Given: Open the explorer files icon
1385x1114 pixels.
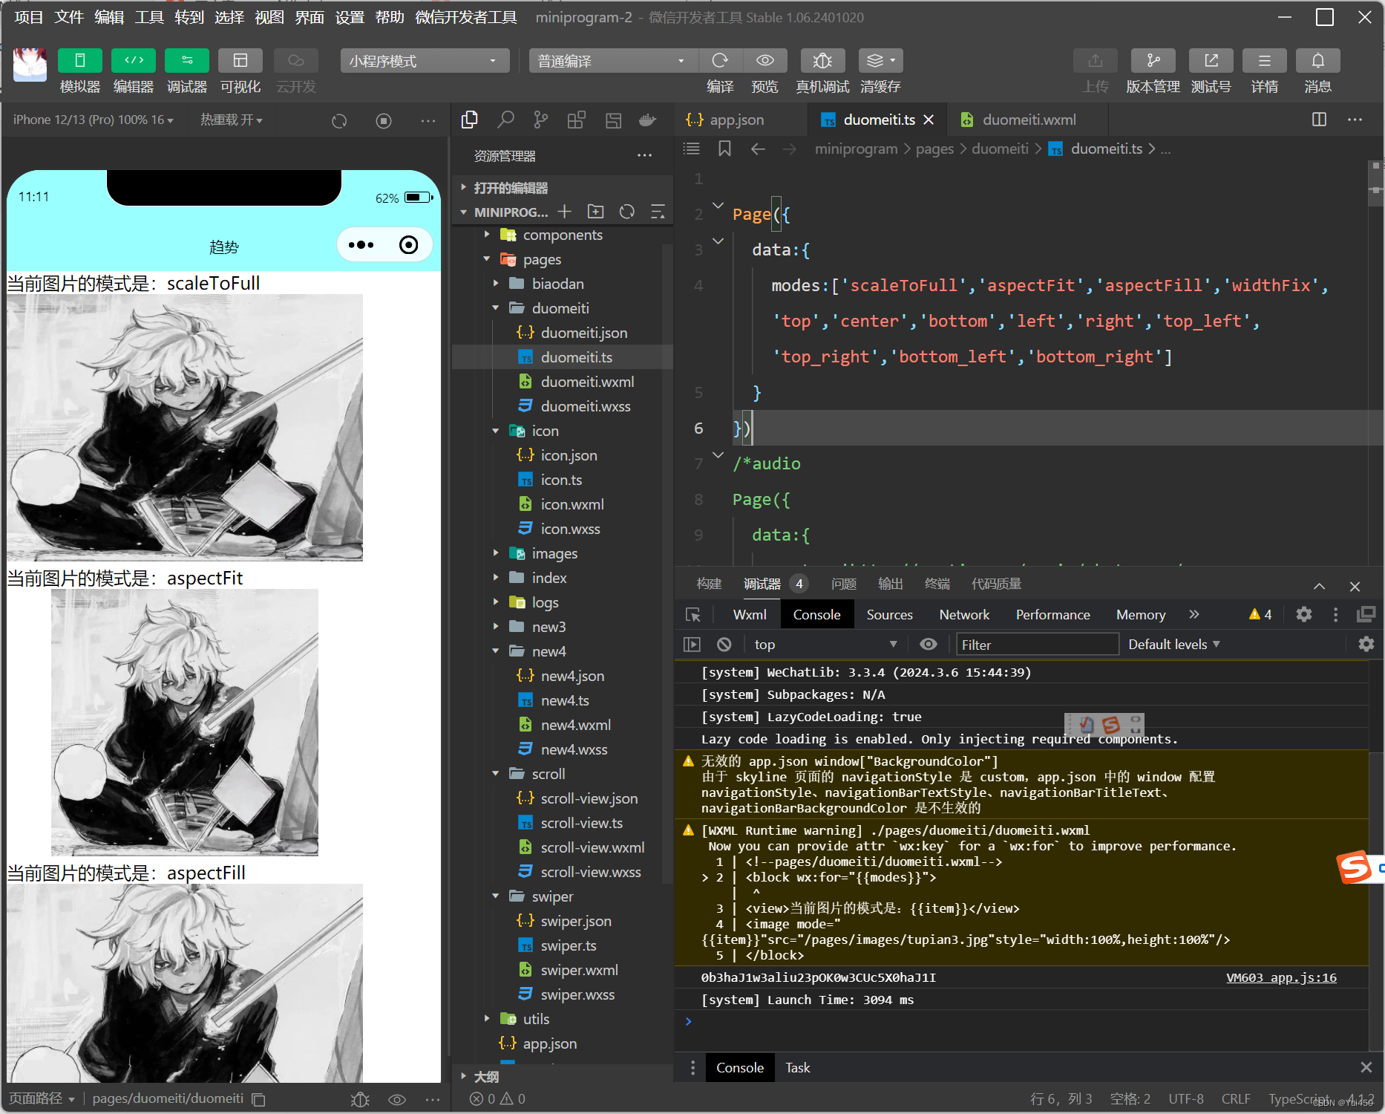Looking at the screenshot, I should click(x=469, y=120).
